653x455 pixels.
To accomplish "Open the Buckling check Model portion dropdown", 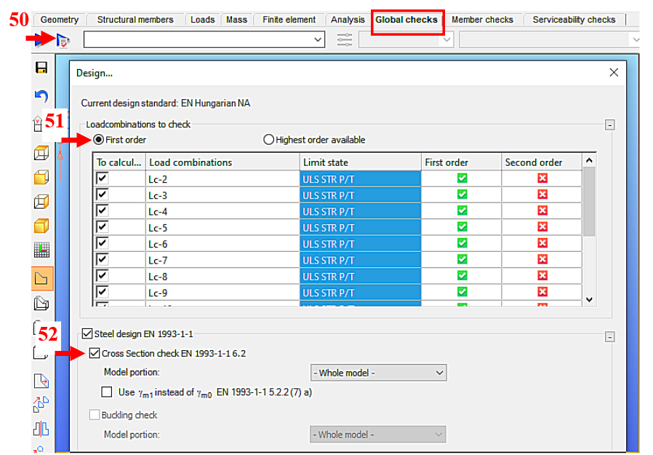I will [377, 435].
